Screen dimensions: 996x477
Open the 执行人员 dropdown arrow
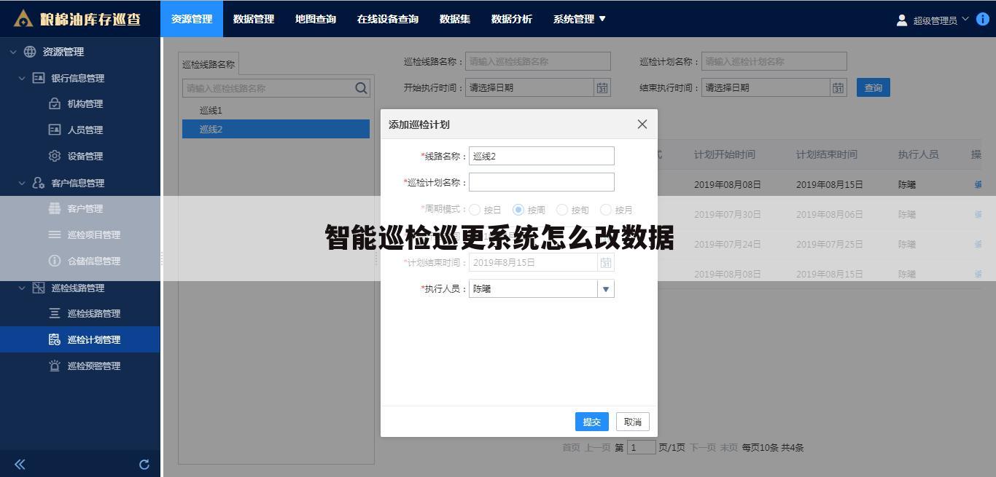coord(605,289)
